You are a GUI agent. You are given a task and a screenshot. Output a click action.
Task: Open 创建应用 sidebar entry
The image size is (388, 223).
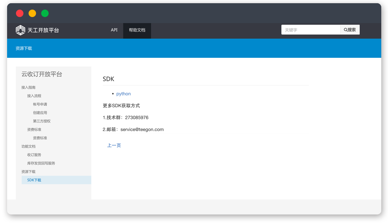click(x=40, y=113)
